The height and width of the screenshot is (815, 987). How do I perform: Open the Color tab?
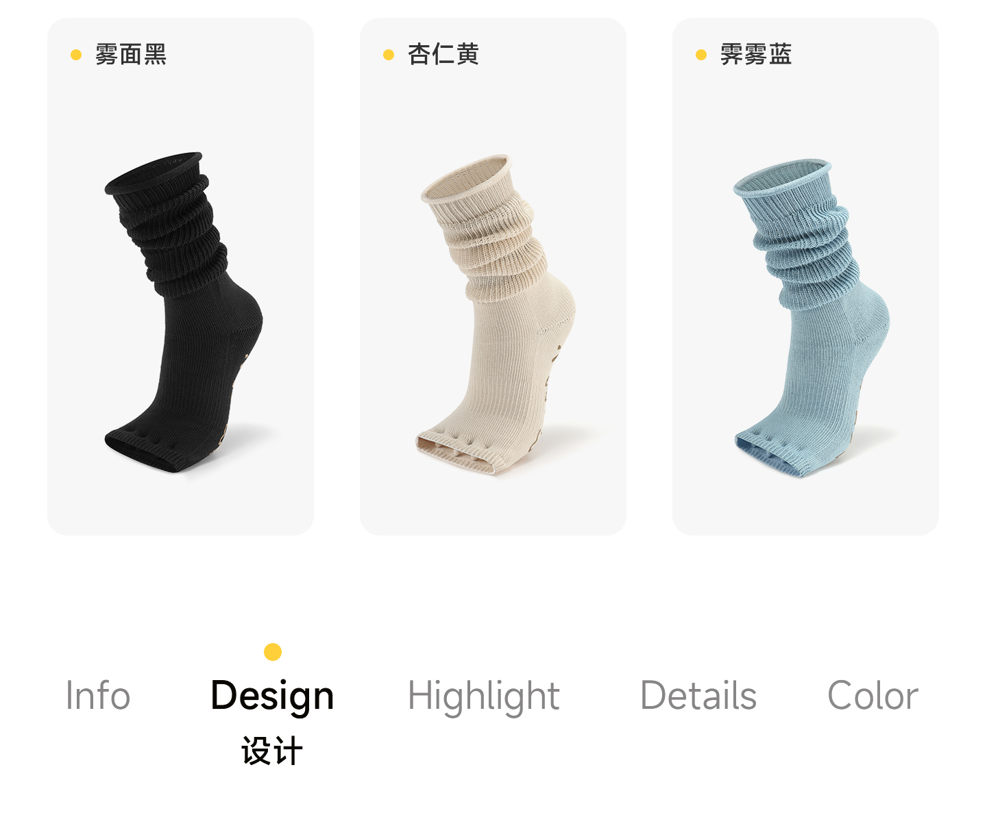pos(873,696)
